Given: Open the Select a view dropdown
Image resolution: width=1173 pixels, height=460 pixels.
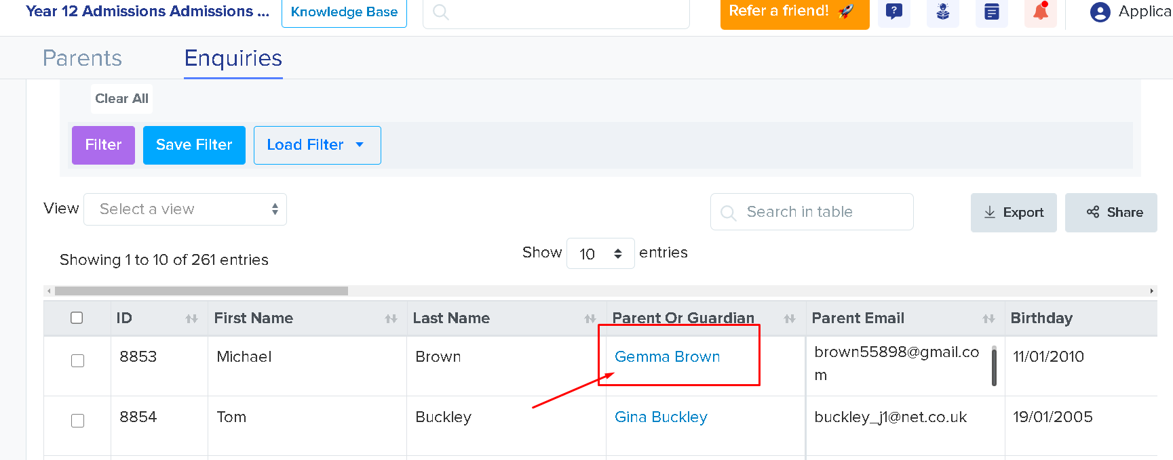Looking at the screenshot, I should pyautogui.click(x=185, y=209).
